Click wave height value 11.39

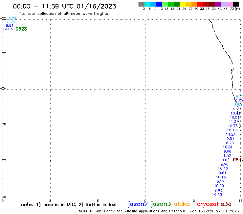coord(226,156)
